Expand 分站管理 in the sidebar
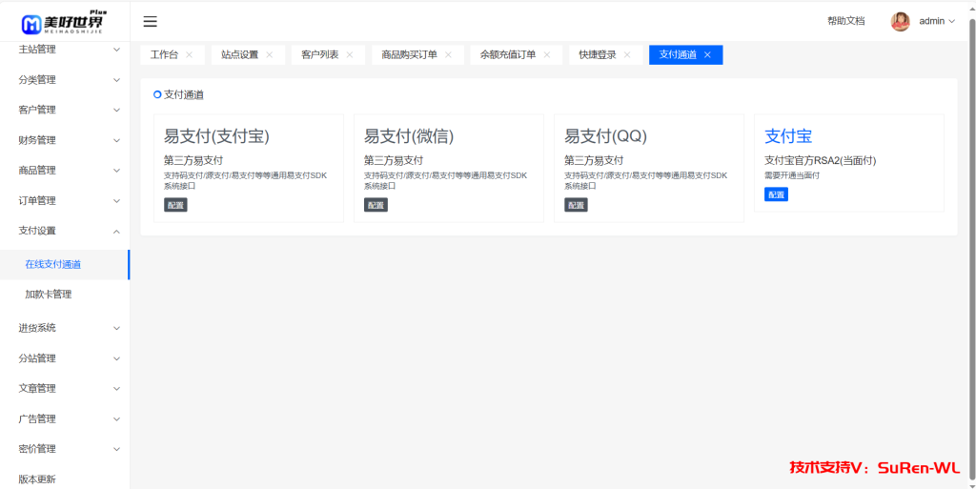 (x=65, y=358)
